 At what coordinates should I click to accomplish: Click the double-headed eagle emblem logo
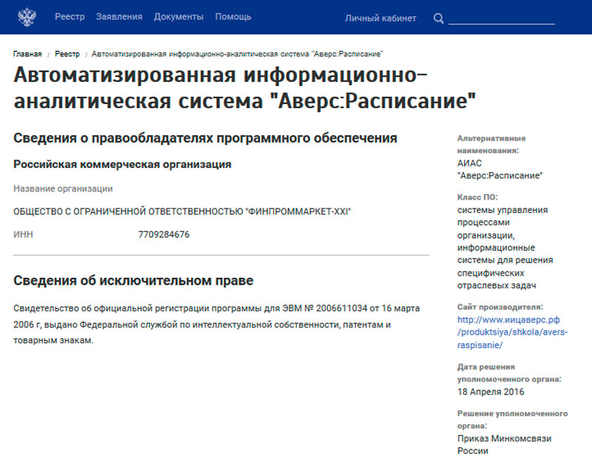click(27, 17)
